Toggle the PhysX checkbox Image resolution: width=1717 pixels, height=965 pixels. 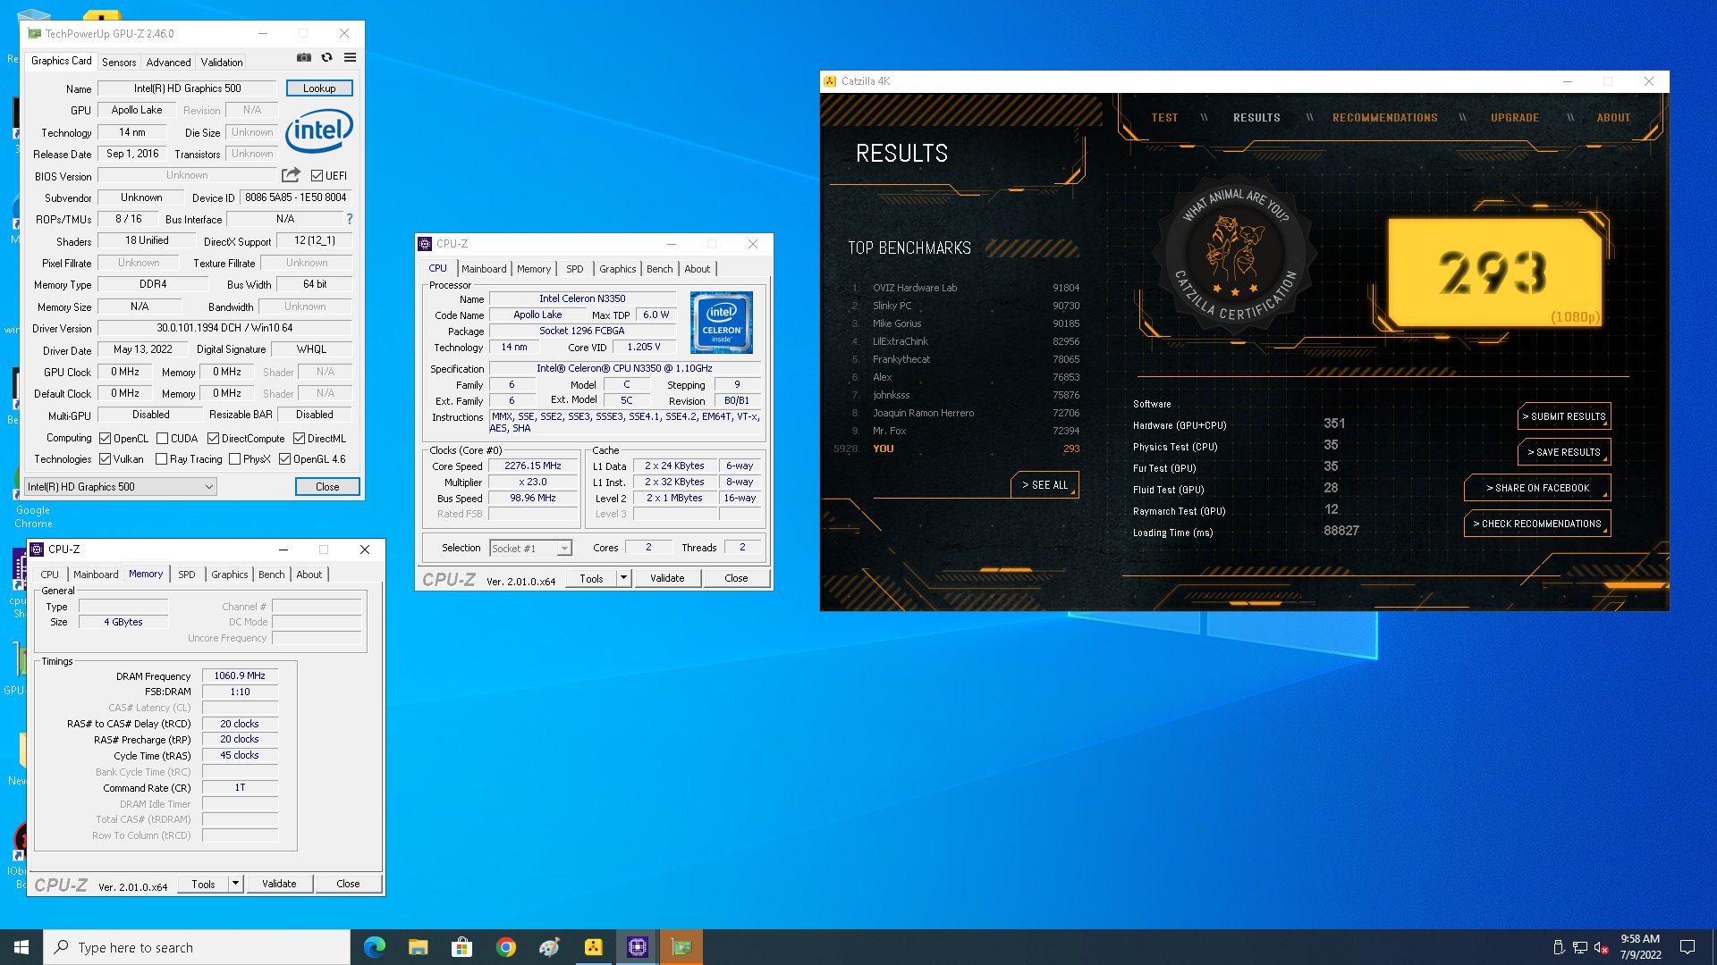coord(235,459)
